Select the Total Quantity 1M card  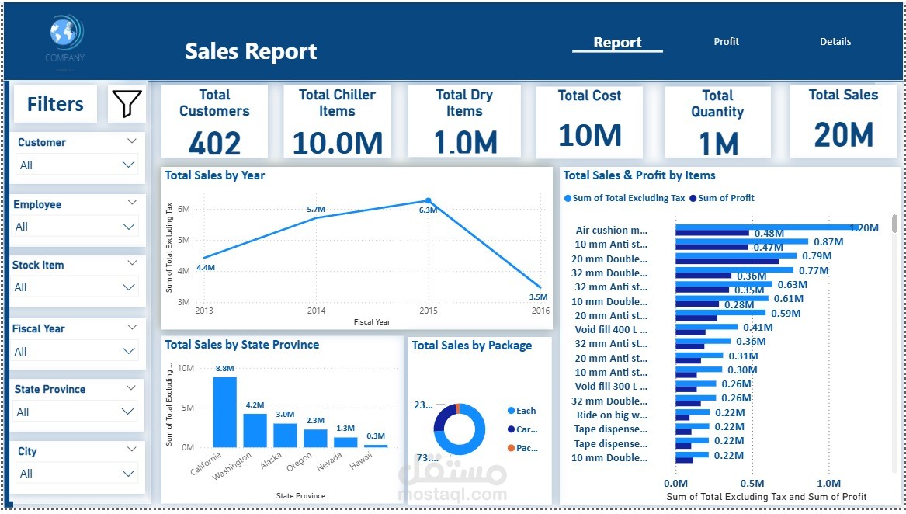(x=717, y=122)
